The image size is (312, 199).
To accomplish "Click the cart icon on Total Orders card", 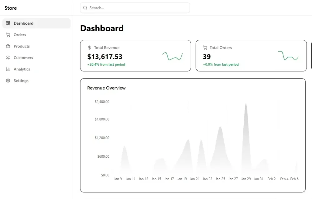I will 205,48.
